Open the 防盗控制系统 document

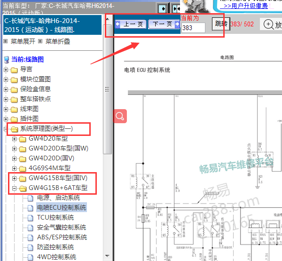(x=55, y=247)
